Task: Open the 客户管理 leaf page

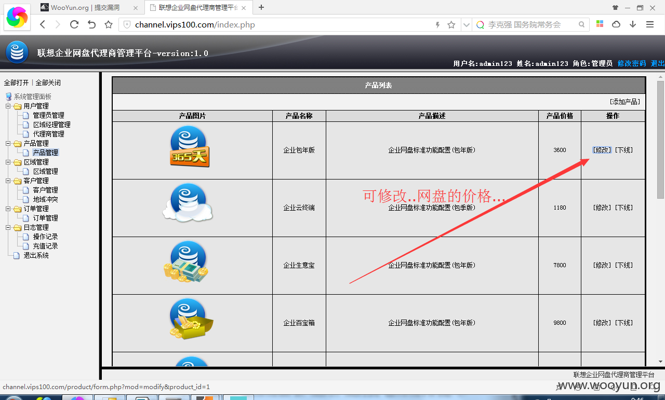Action: pyautogui.click(x=46, y=190)
